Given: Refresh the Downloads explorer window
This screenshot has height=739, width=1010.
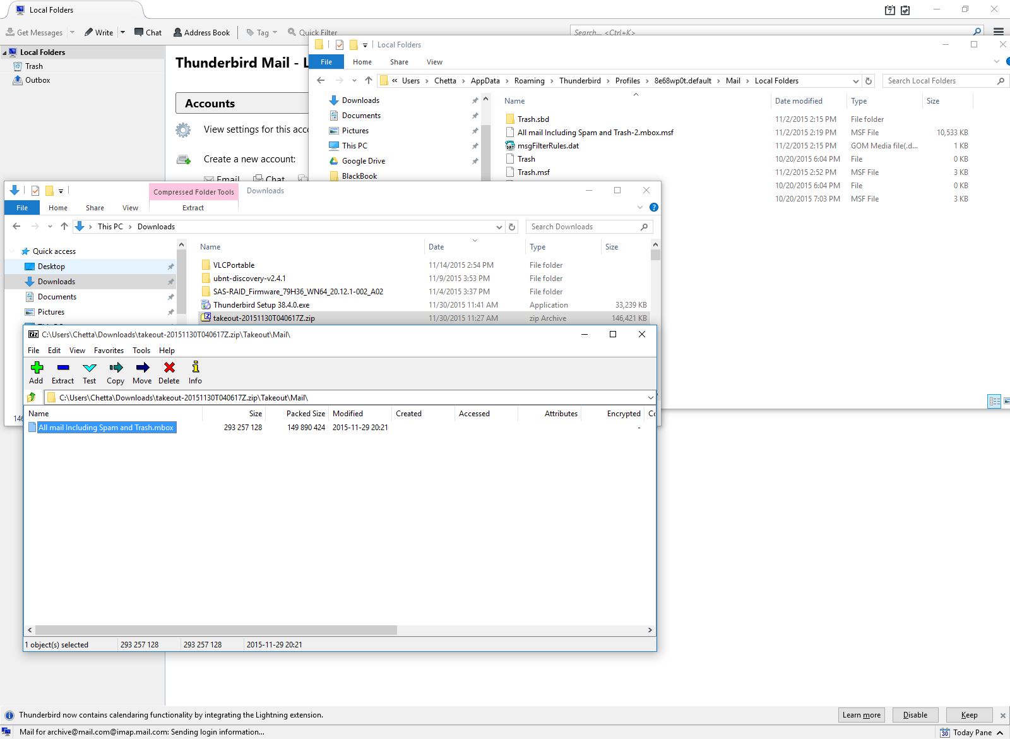Looking at the screenshot, I should 512,227.
